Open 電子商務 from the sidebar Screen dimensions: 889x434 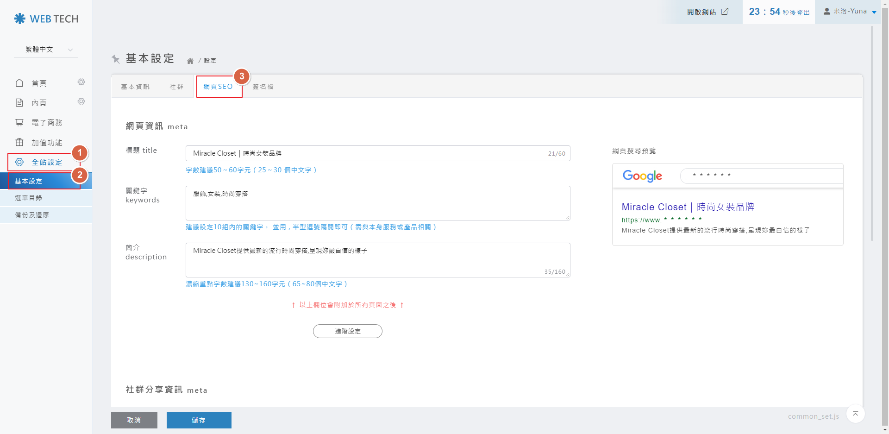click(46, 123)
